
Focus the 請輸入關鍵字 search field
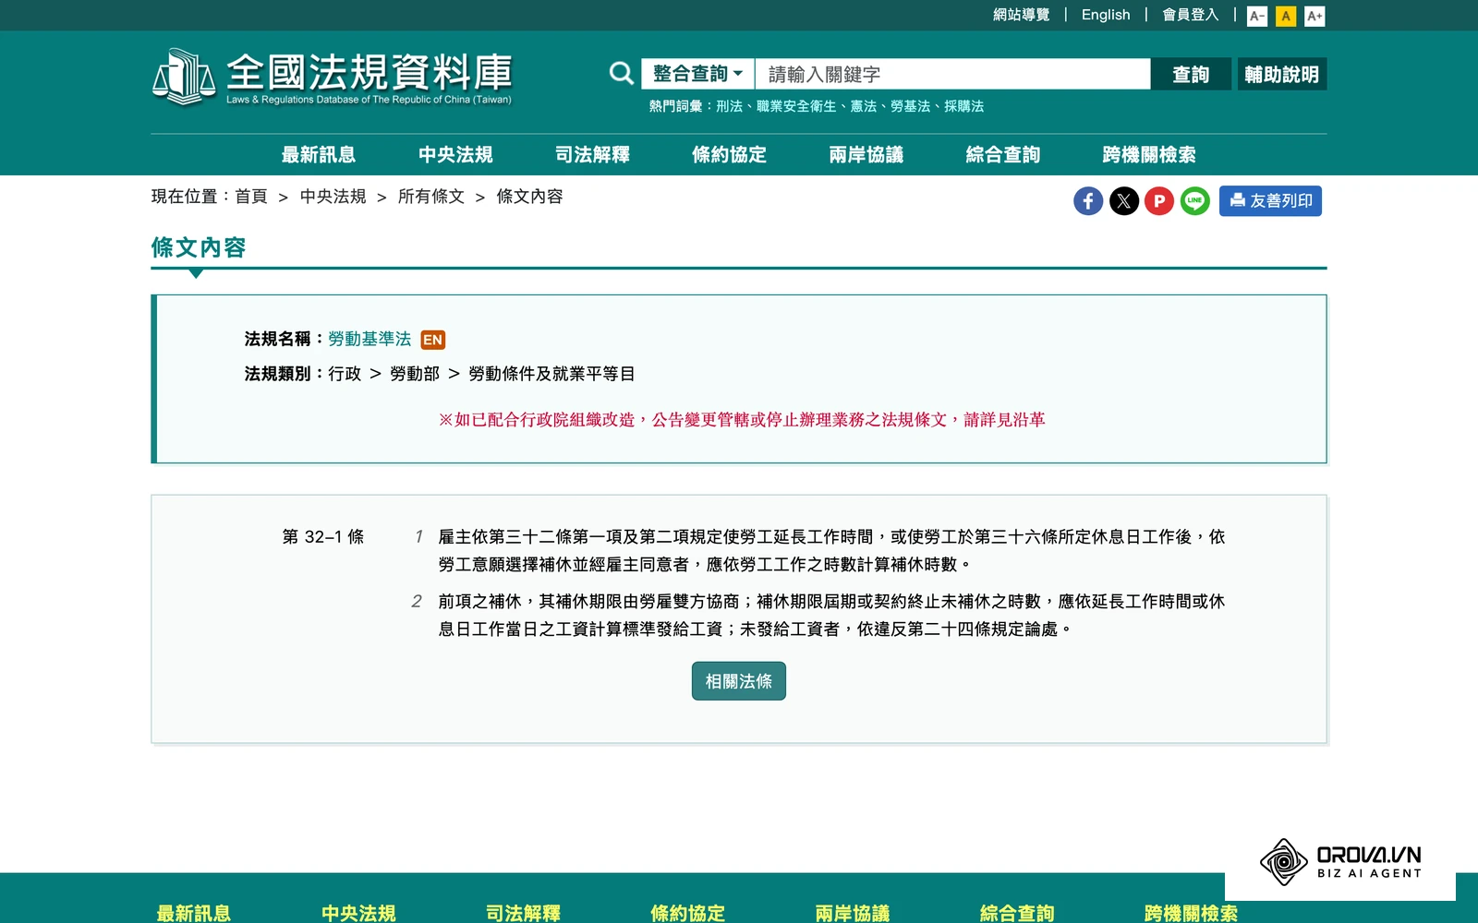(x=952, y=74)
